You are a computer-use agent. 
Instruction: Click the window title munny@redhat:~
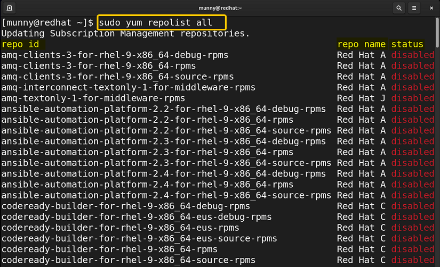pyautogui.click(x=220, y=8)
